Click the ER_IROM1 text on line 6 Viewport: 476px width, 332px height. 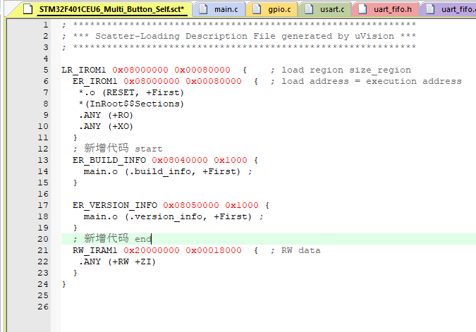click(x=94, y=81)
